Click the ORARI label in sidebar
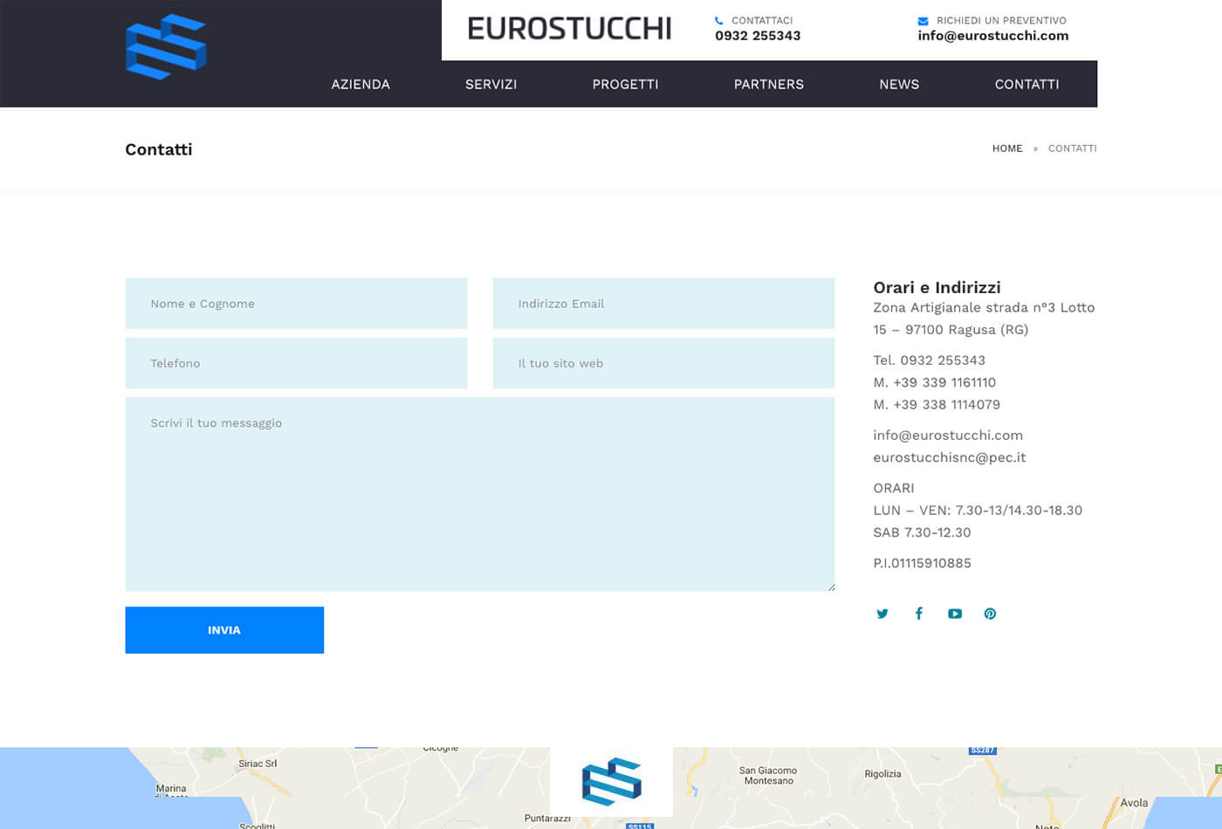This screenshot has height=829, width=1222. pos(894,488)
